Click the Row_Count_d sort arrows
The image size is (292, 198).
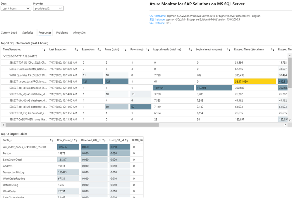76,140
